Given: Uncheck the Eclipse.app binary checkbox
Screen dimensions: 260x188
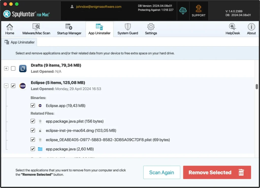Looking at the screenshot, I should tap(33, 105).
